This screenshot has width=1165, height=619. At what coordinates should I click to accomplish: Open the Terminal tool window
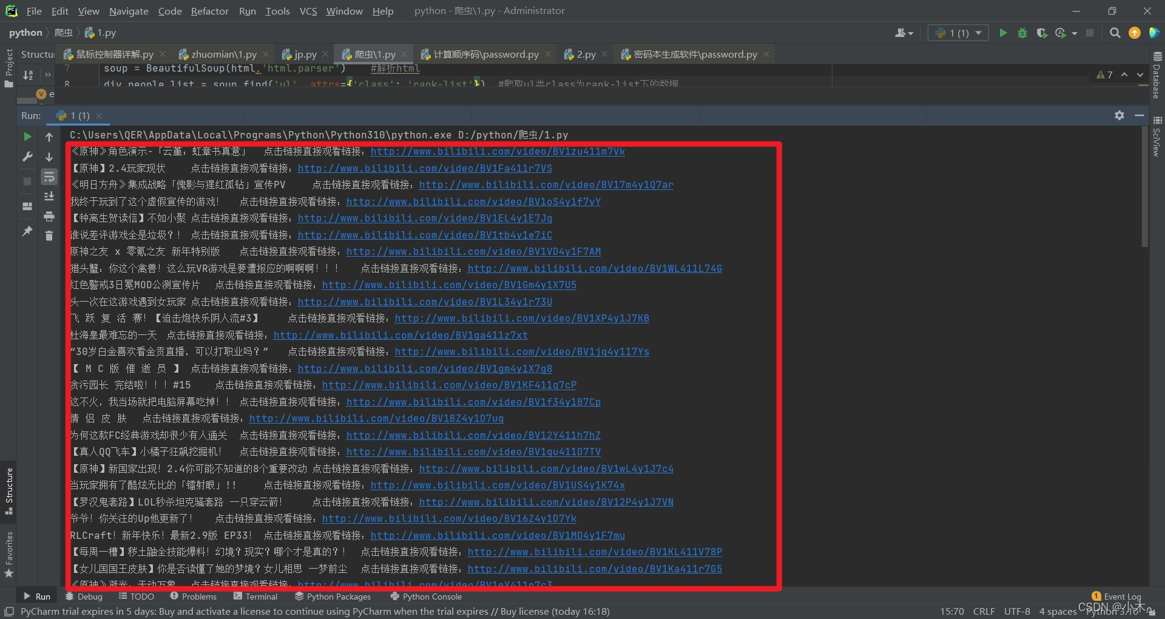(x=255, y=597)
